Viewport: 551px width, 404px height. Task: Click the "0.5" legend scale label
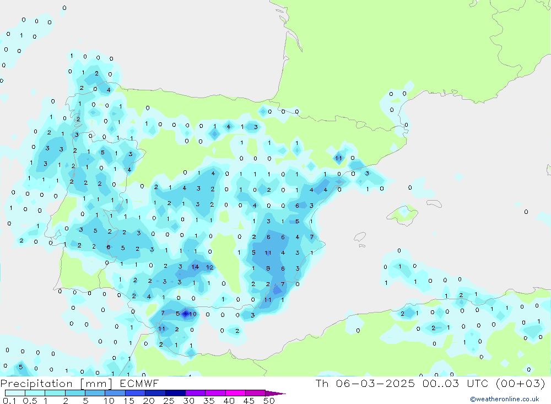[x=30, y=401]
